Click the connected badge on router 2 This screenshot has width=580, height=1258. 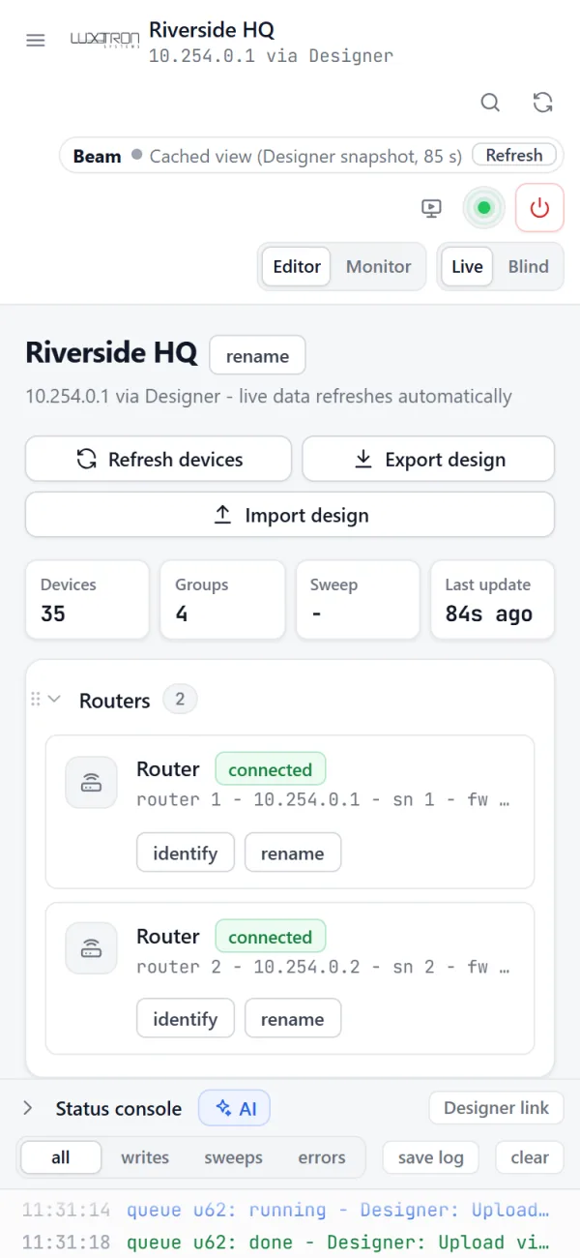tap(271, 937)
